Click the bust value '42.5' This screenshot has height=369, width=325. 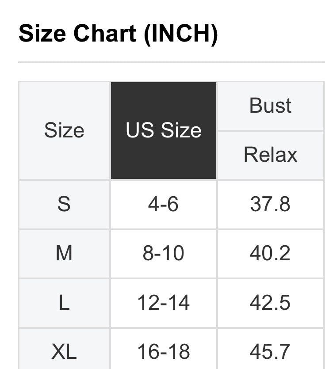[271, 303]
